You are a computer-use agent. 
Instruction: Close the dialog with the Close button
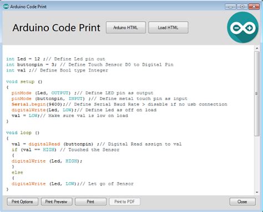(x=242, y=201)
